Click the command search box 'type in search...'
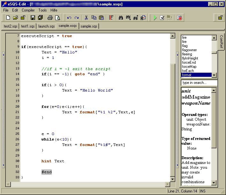226x195 pixels. click(x=199, y=83)
